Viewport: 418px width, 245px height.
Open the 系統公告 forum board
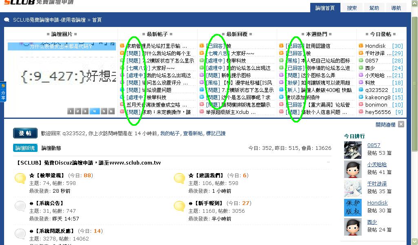pyautogui.click(x=47, y=203)
